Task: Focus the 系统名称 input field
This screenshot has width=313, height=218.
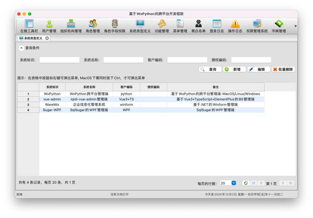Action: point(123,60)
